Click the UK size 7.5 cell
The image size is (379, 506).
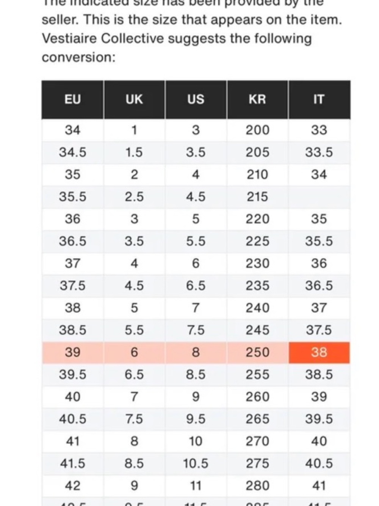(134, 419)
